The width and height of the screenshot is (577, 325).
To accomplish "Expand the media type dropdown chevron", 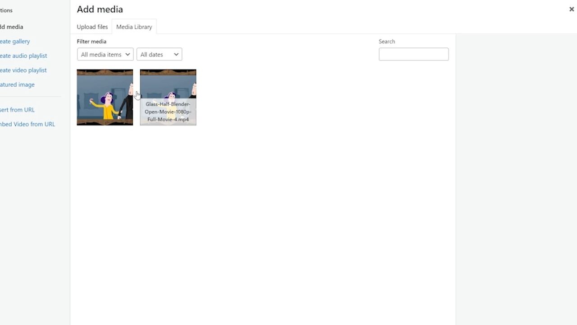I will click(128, 54).
